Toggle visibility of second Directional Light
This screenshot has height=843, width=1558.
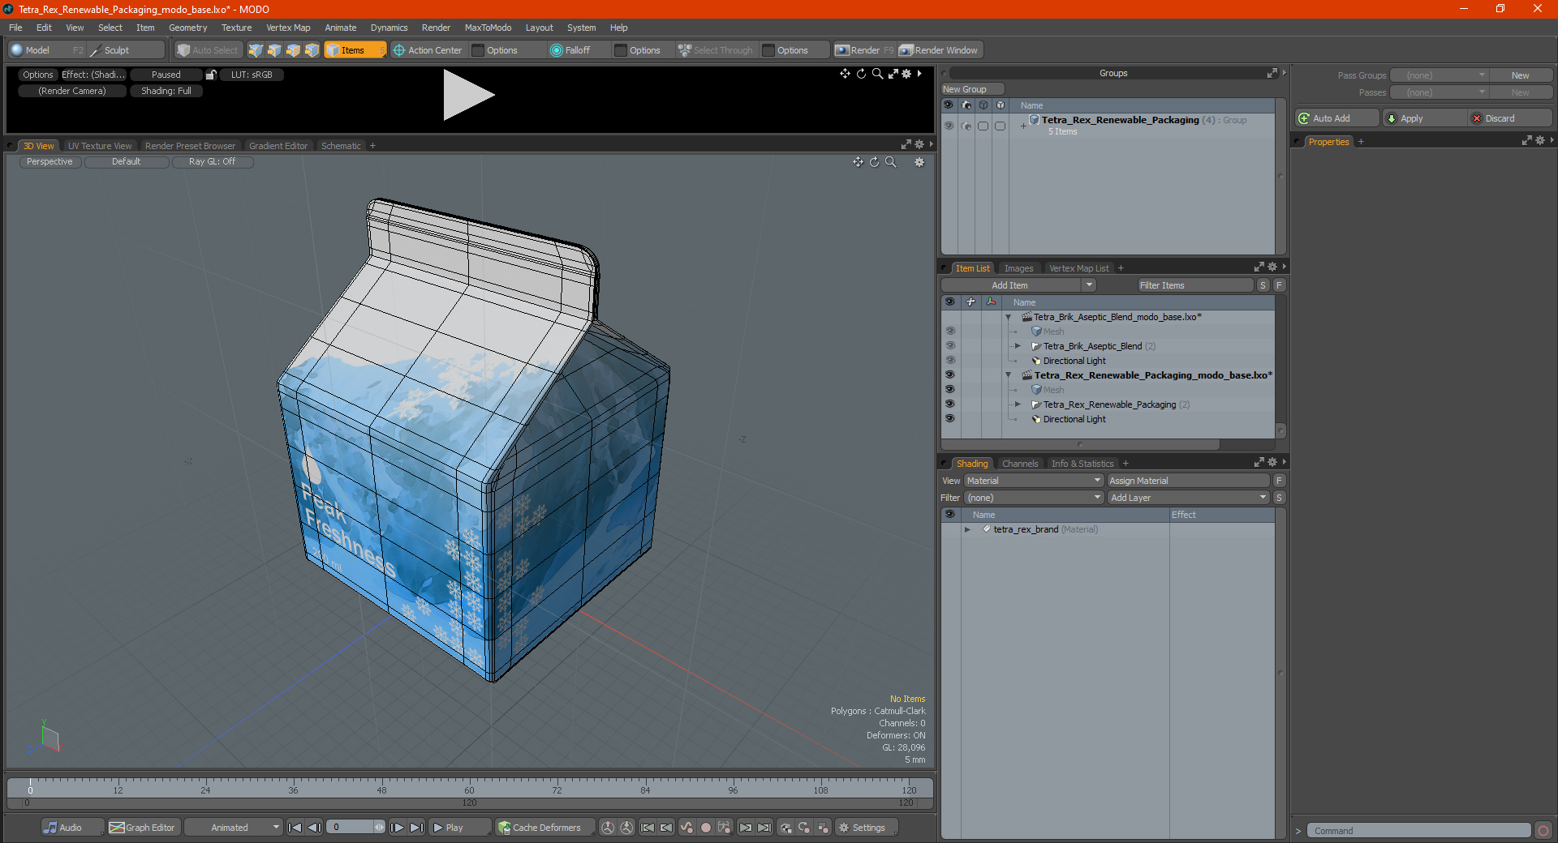tap(949, 419)
